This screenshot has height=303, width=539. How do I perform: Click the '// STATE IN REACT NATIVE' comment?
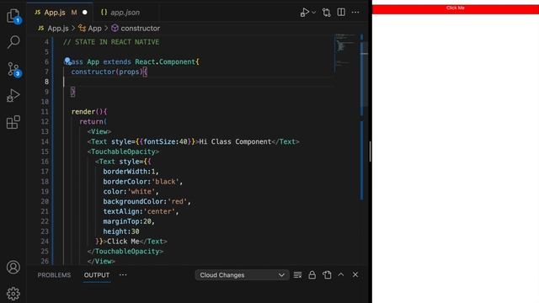(x=111, y=42)
